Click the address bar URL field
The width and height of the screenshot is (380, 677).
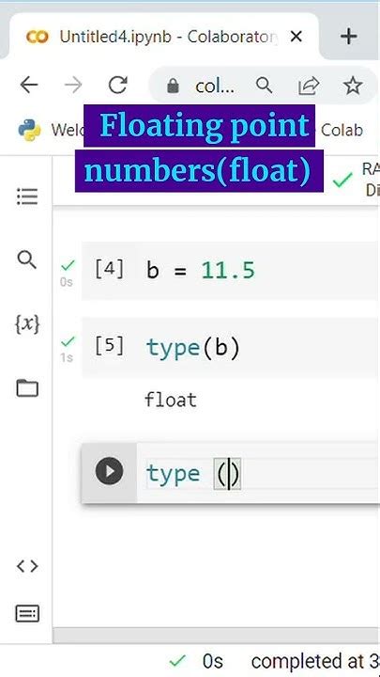214,86
